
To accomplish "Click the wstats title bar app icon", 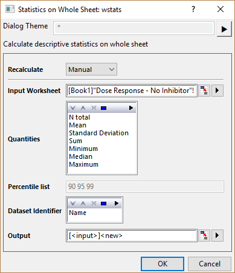I will (10, 9).
